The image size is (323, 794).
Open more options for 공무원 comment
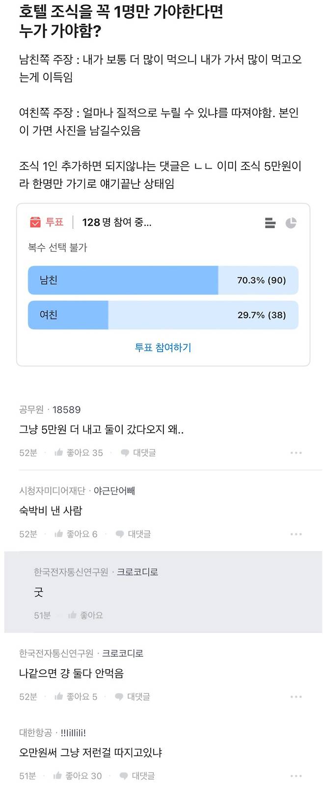pyautogui.click(x=296, y=453)
